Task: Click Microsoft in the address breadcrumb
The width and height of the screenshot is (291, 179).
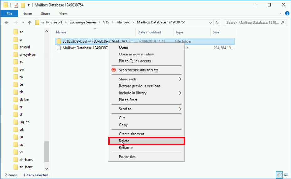Action: click(54, 22)
